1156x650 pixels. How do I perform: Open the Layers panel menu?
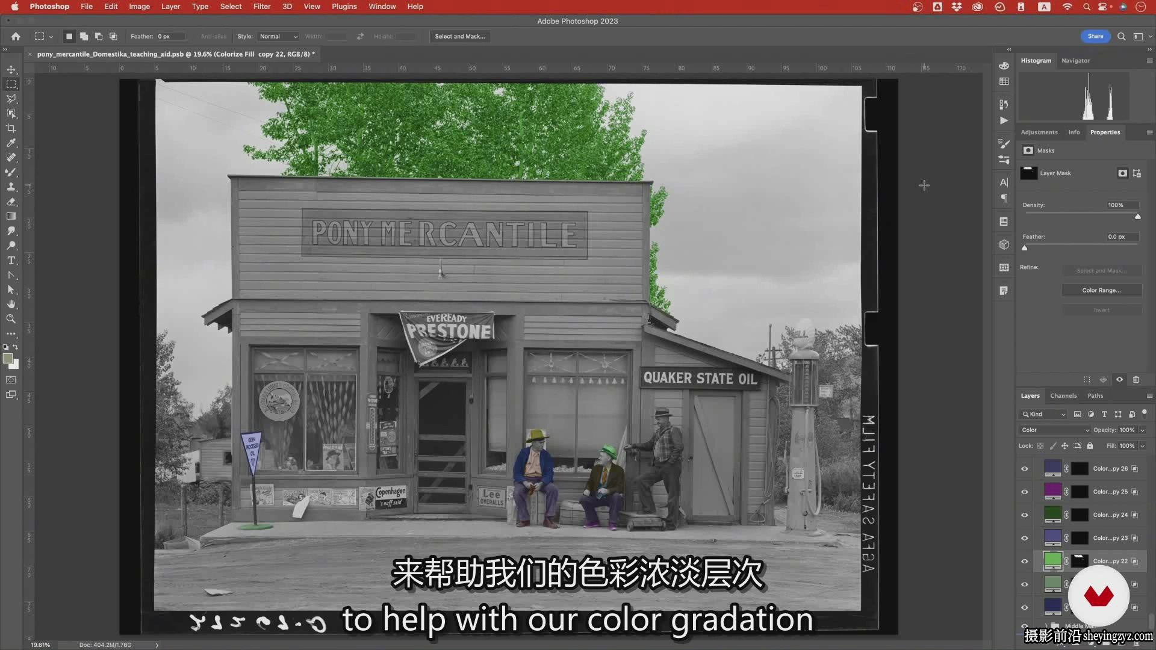pyautogui.click(x=1149, y=396)
